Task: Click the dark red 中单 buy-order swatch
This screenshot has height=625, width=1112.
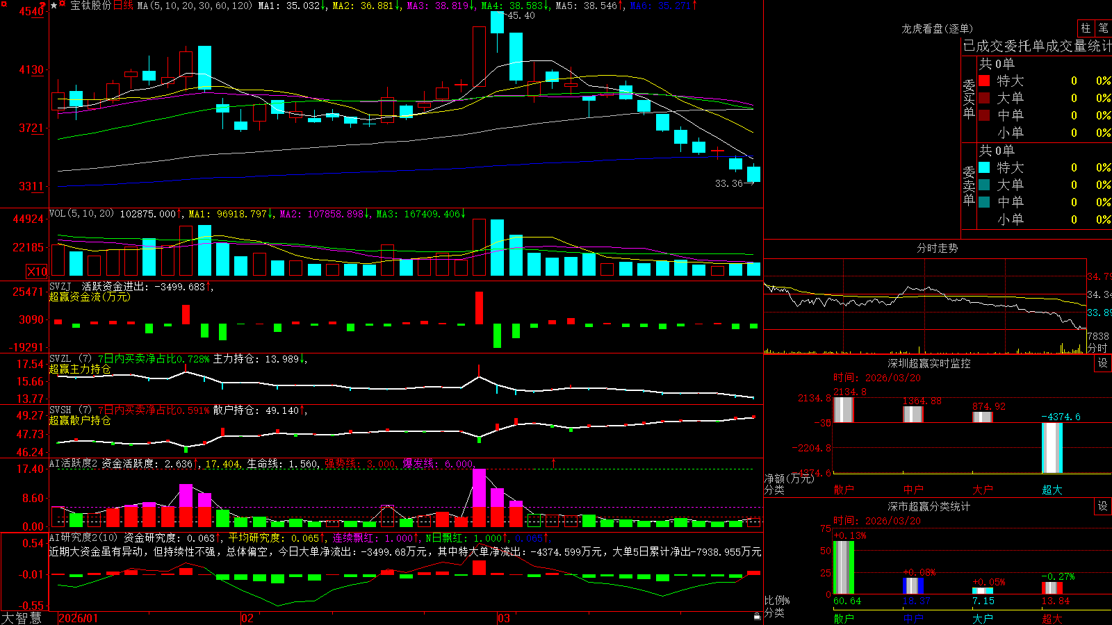Action: pos(984,115)
